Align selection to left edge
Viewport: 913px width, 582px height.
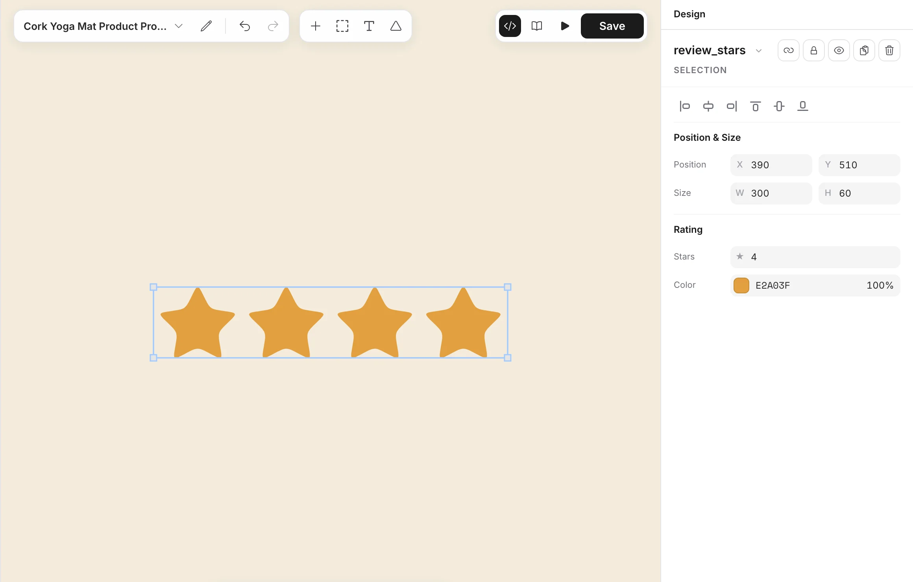(685, 106)
